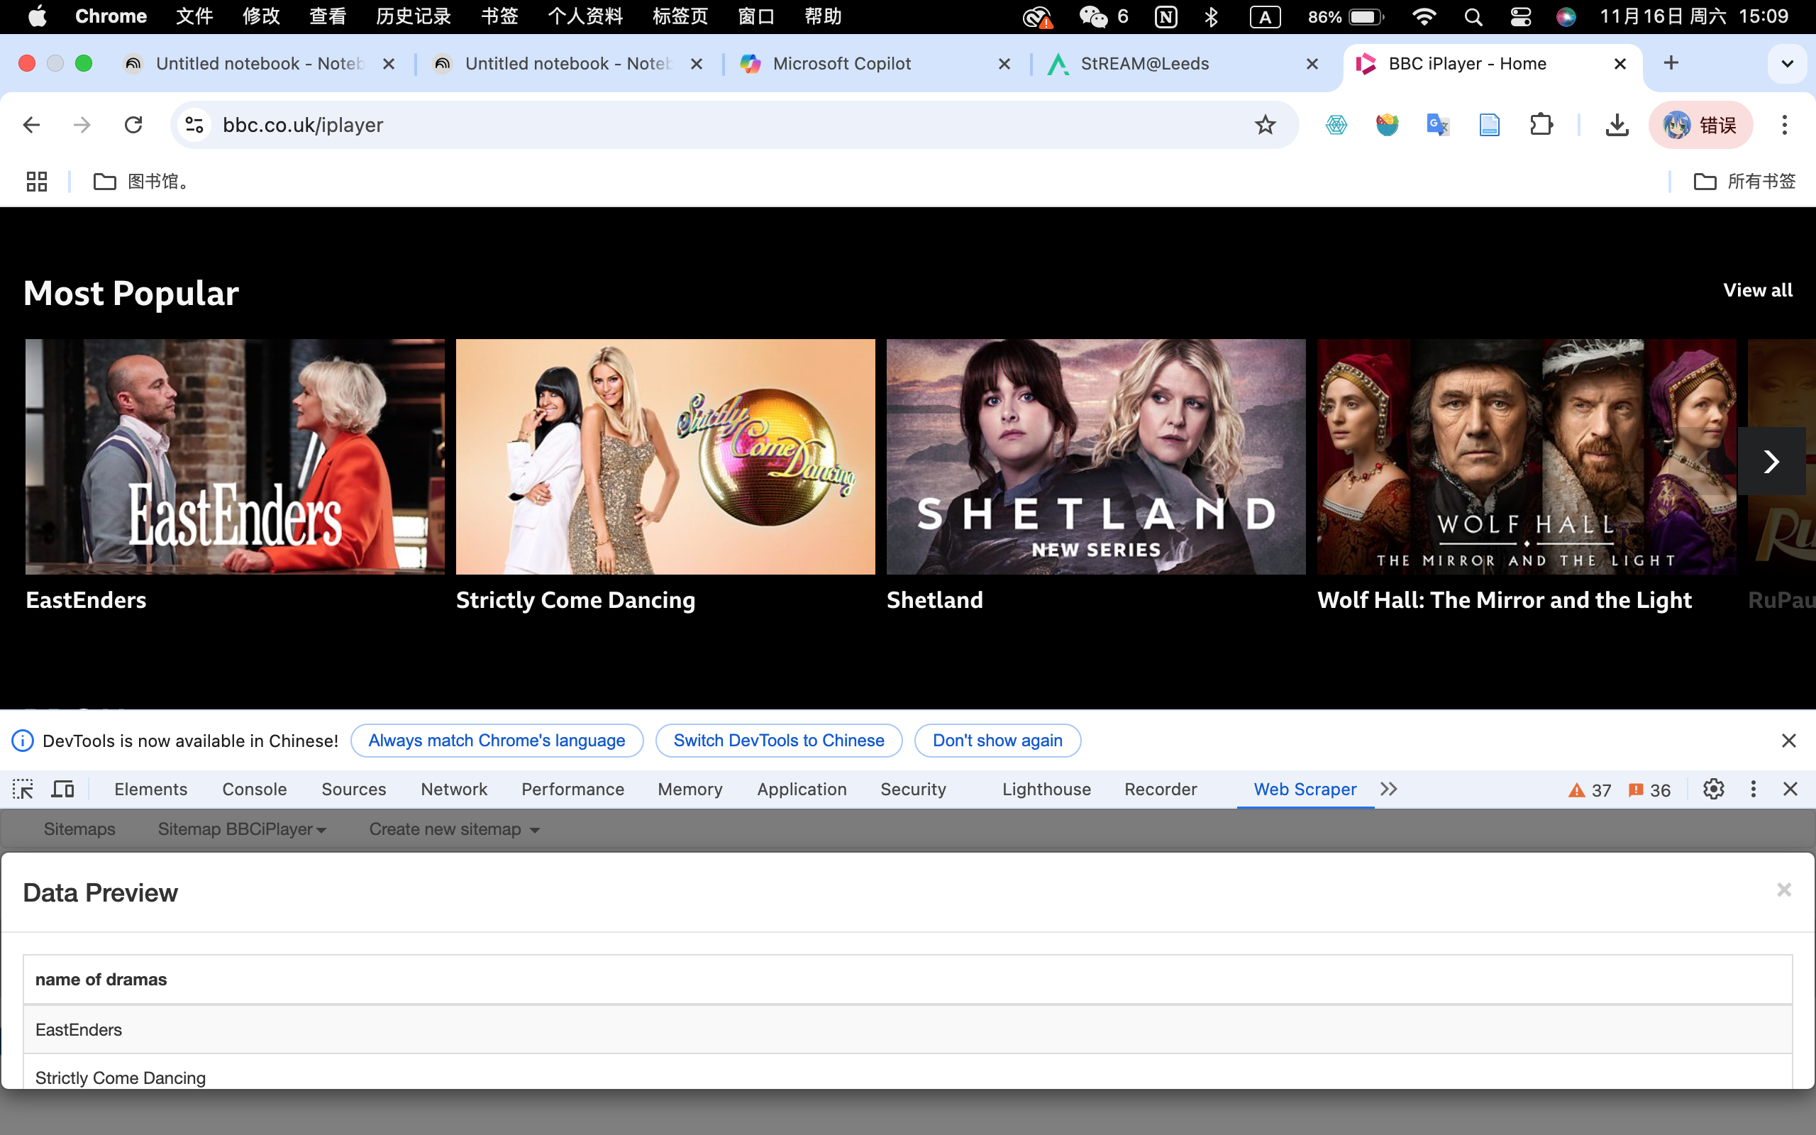1816x1135 pixels.
Task: Toggle the device emulation toolbar
Action: [62, 789]
